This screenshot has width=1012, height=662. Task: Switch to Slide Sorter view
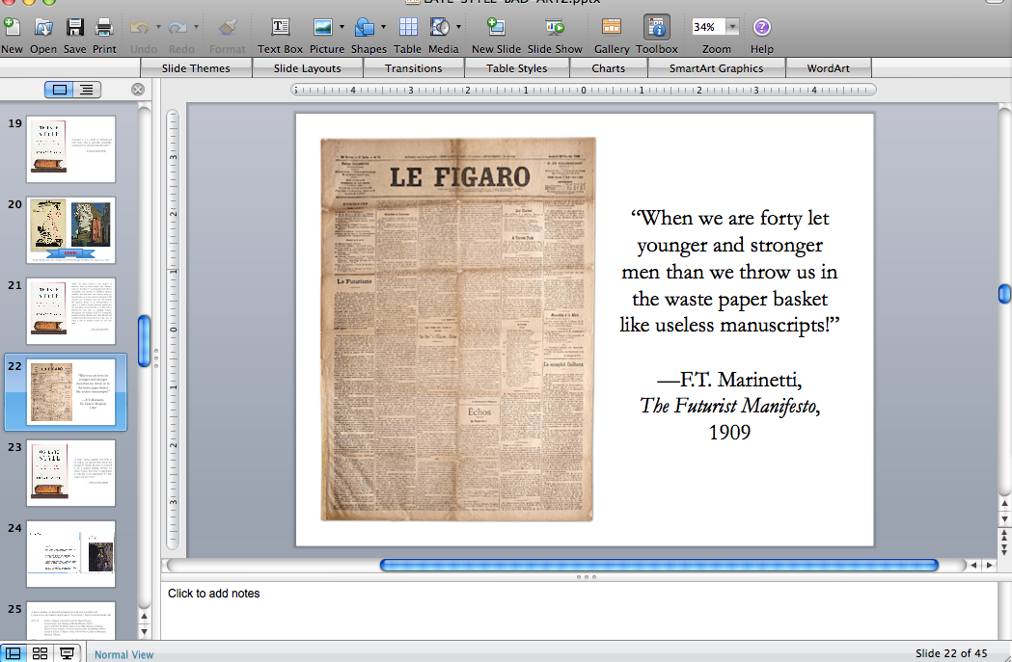coord(40,653)
